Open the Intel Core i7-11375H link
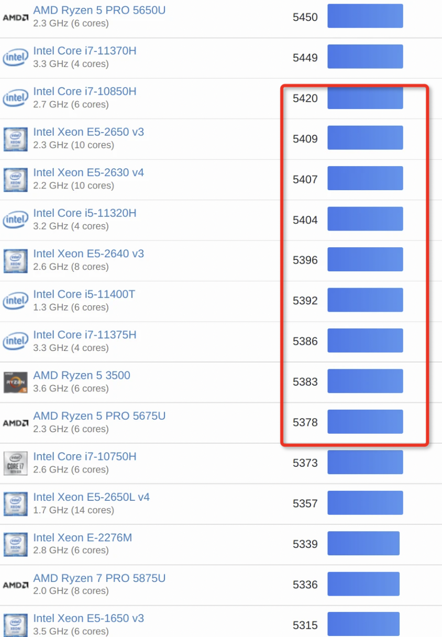This screenshot has height=637, width=442. (x=85, y=335)
